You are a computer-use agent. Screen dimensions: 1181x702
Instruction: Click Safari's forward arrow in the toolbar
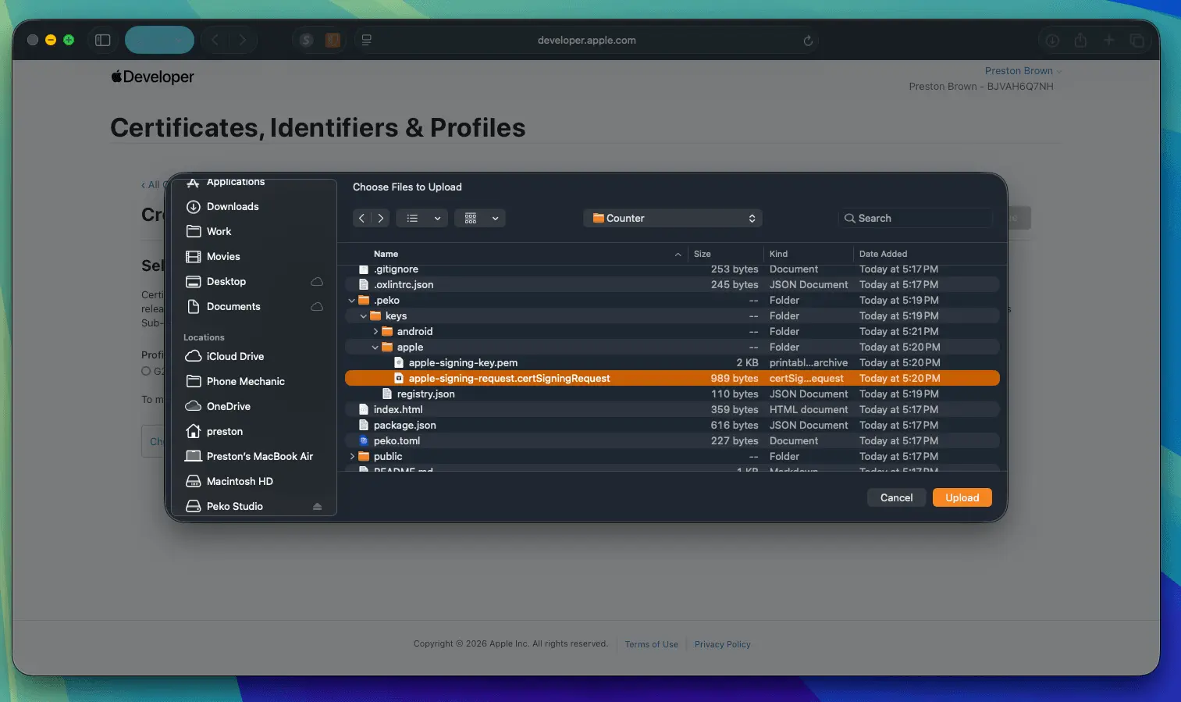[243, 40]
